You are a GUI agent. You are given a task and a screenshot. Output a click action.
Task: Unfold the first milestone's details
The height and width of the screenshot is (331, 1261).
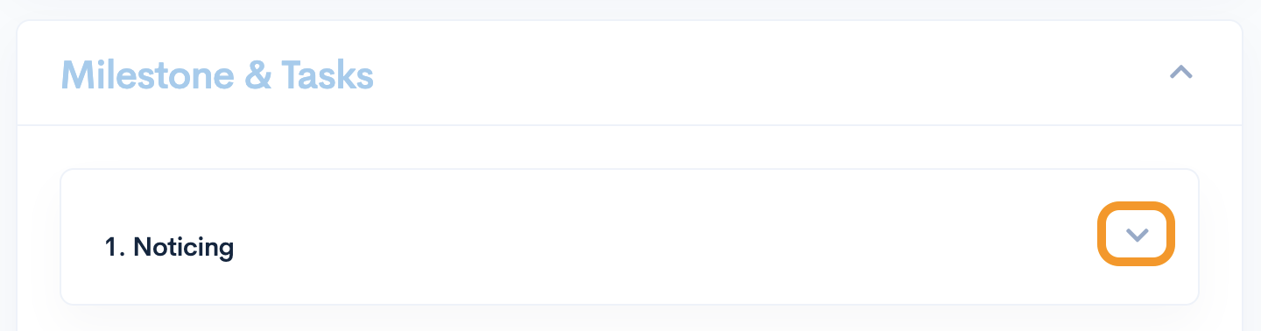[x=1136, y=234]
